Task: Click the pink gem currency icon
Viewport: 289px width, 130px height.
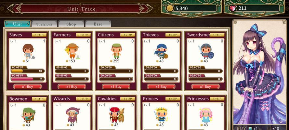Action: [x=233, y=8]
